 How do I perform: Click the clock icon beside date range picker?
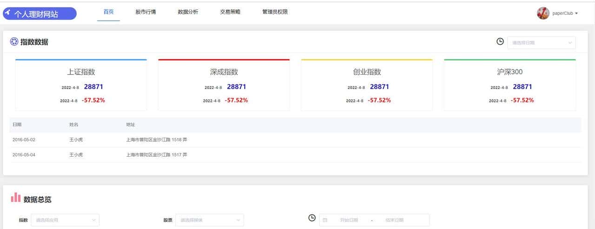pyautogui.click(x=312, y=217)
